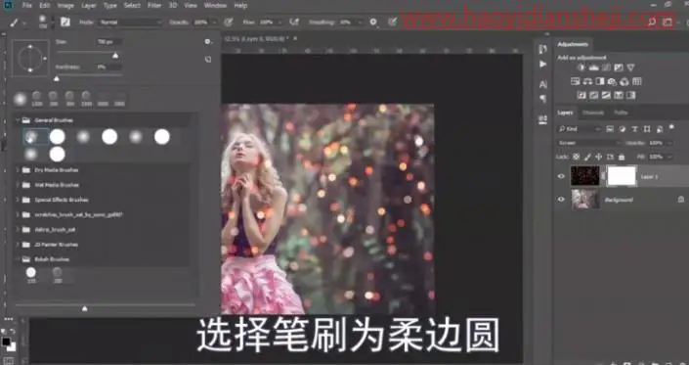
Task: Open the layer blend mode dropdown showing Screen
Action: coord(589,143)
